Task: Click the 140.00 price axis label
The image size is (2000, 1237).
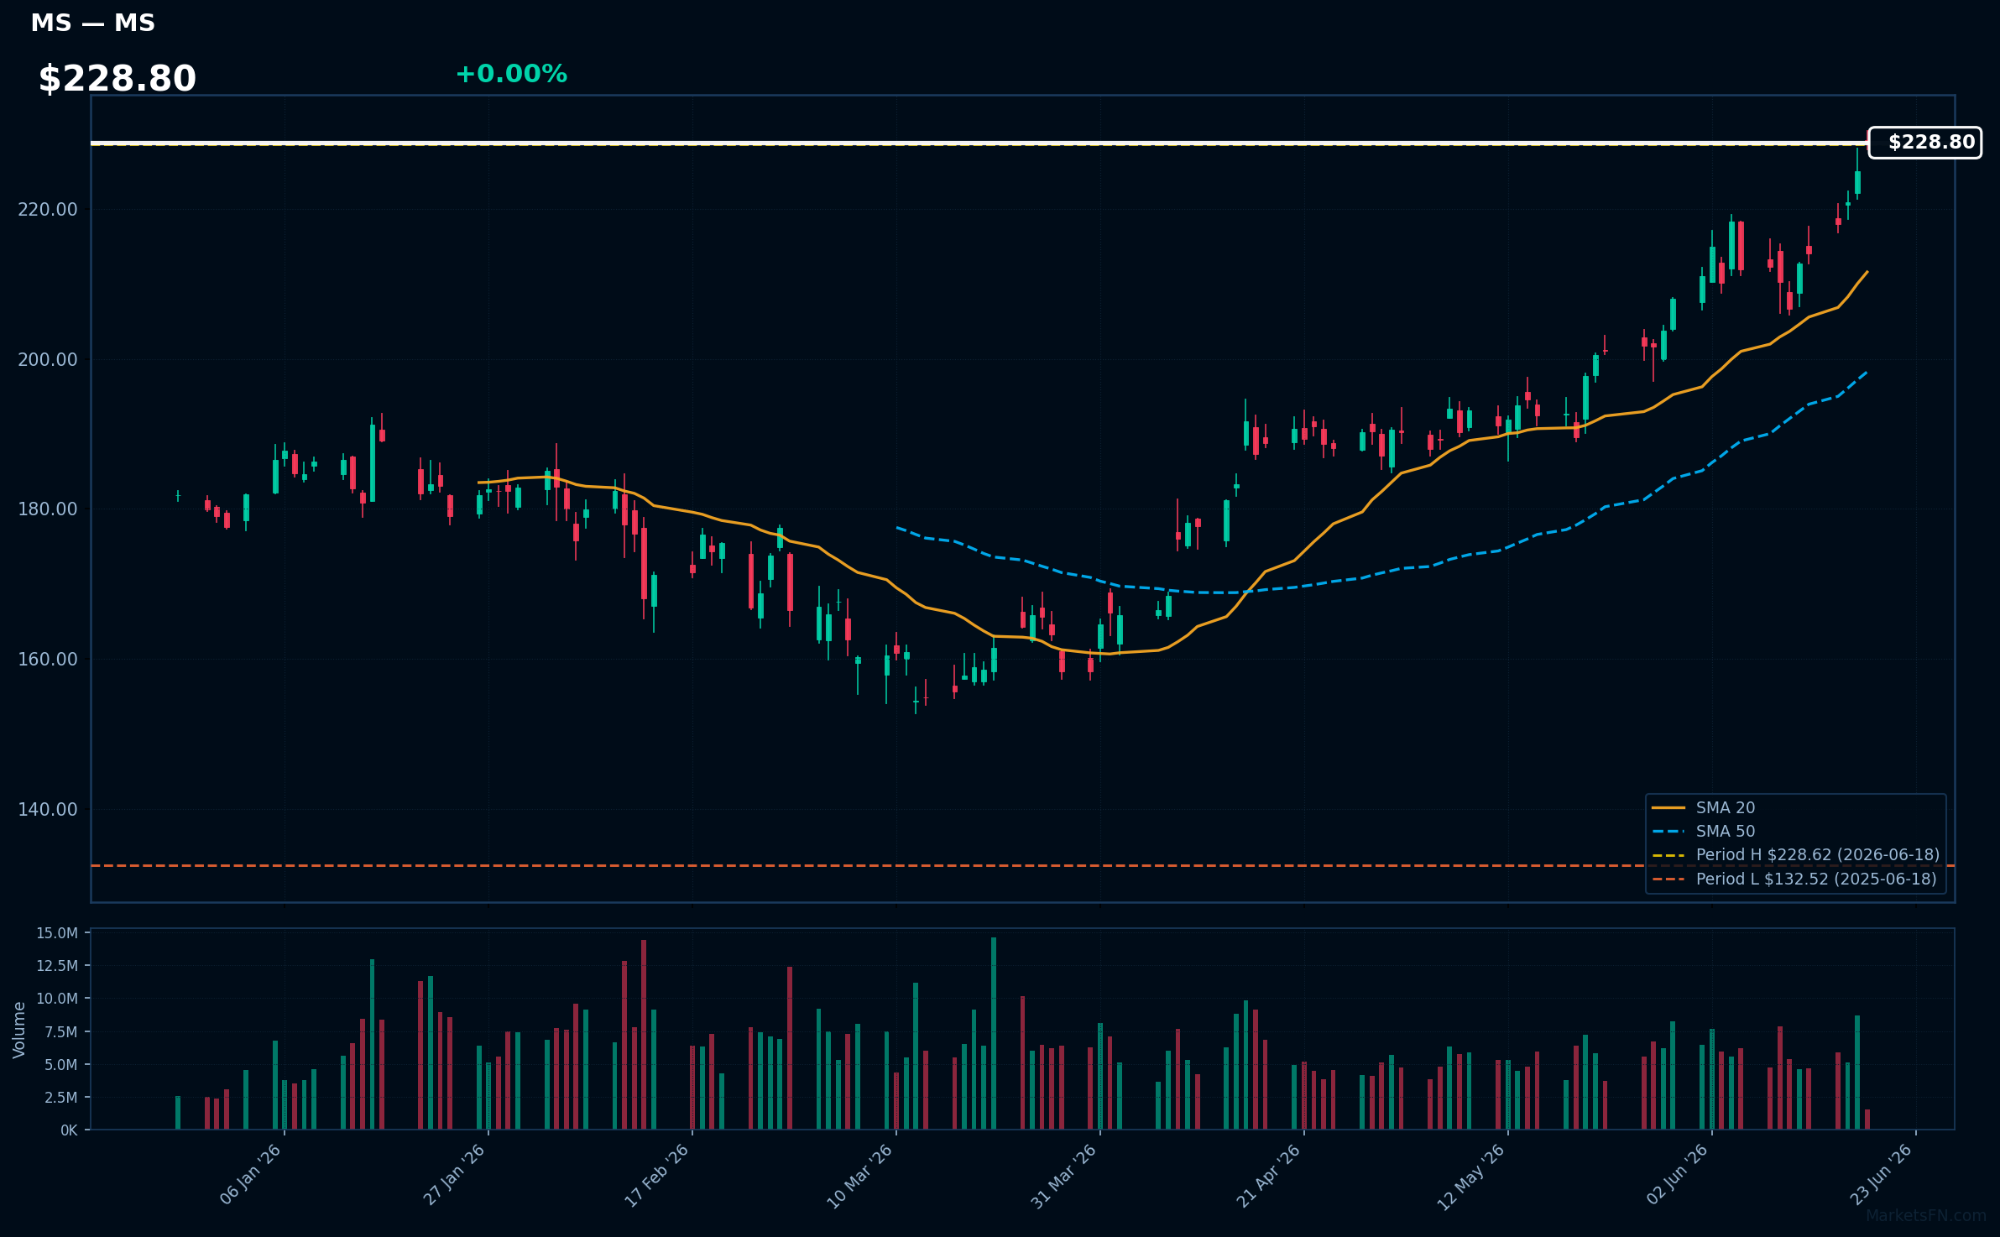Action: pyautogui.click(x=48, y=809)
